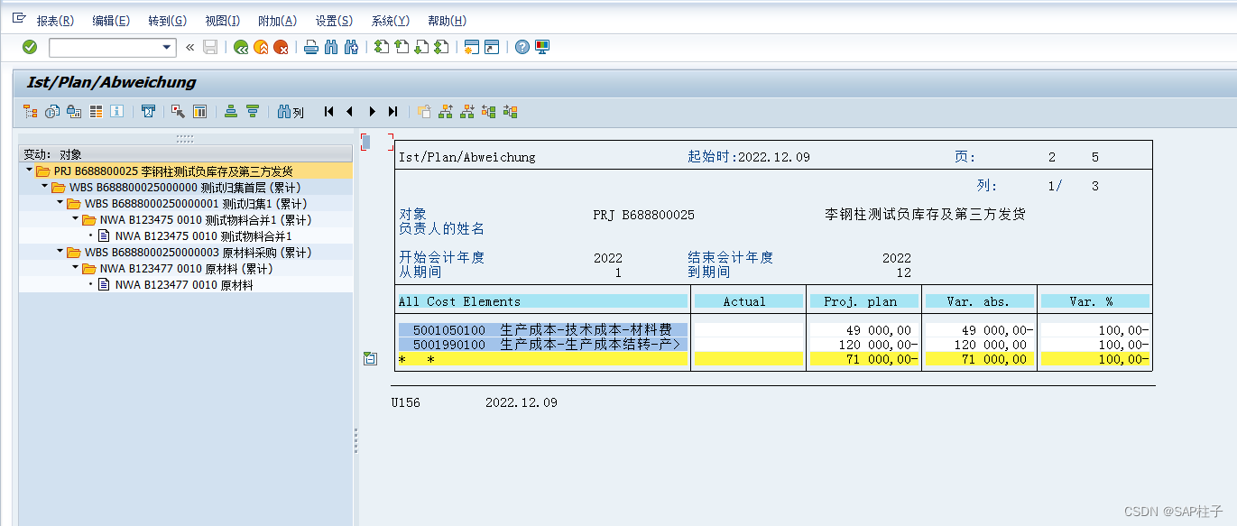The width and height of the screenshot is (1237, 526).
Task: Click the green Back icon
Action: pyautogui.click(x=241, y=47)
